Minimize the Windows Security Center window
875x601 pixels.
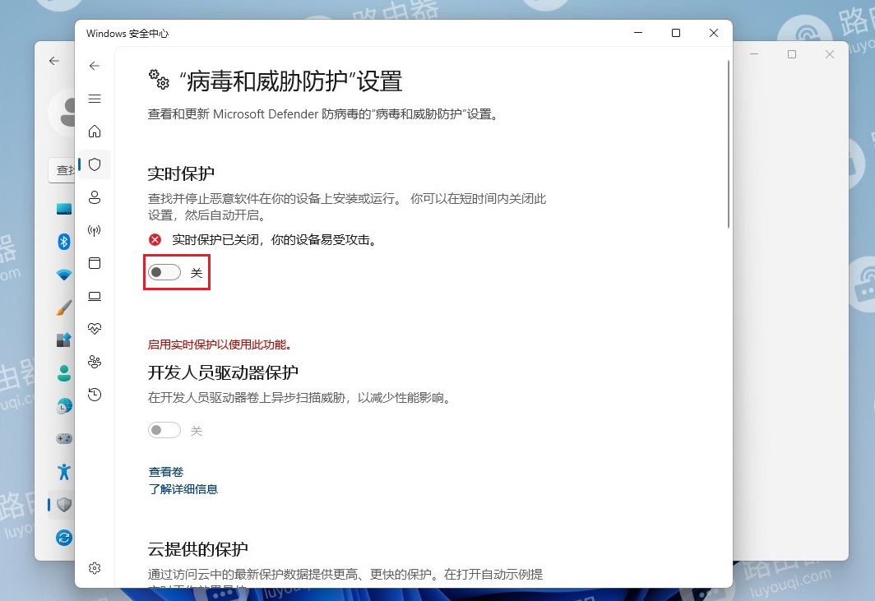(638, 33)
